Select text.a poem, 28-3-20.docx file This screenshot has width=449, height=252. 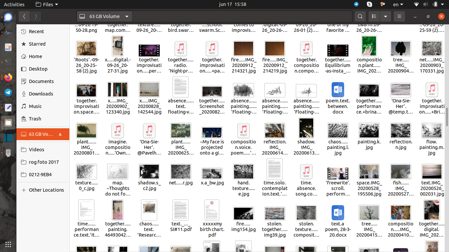338,221
